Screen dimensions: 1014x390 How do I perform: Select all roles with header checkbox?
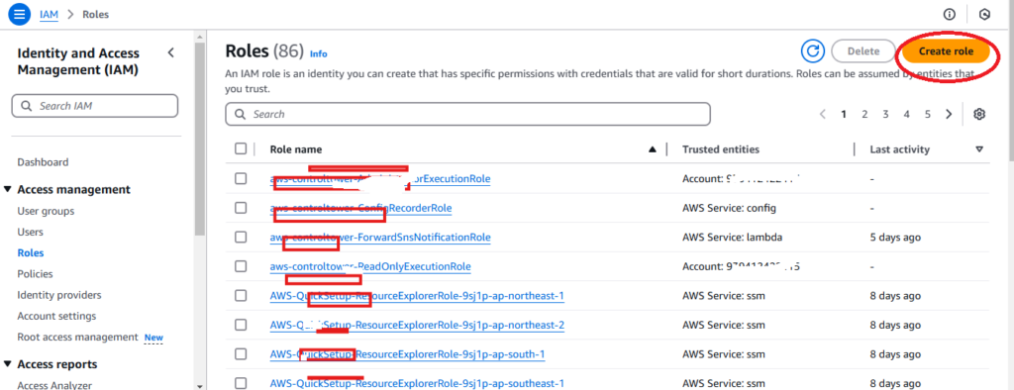point(241,148)
